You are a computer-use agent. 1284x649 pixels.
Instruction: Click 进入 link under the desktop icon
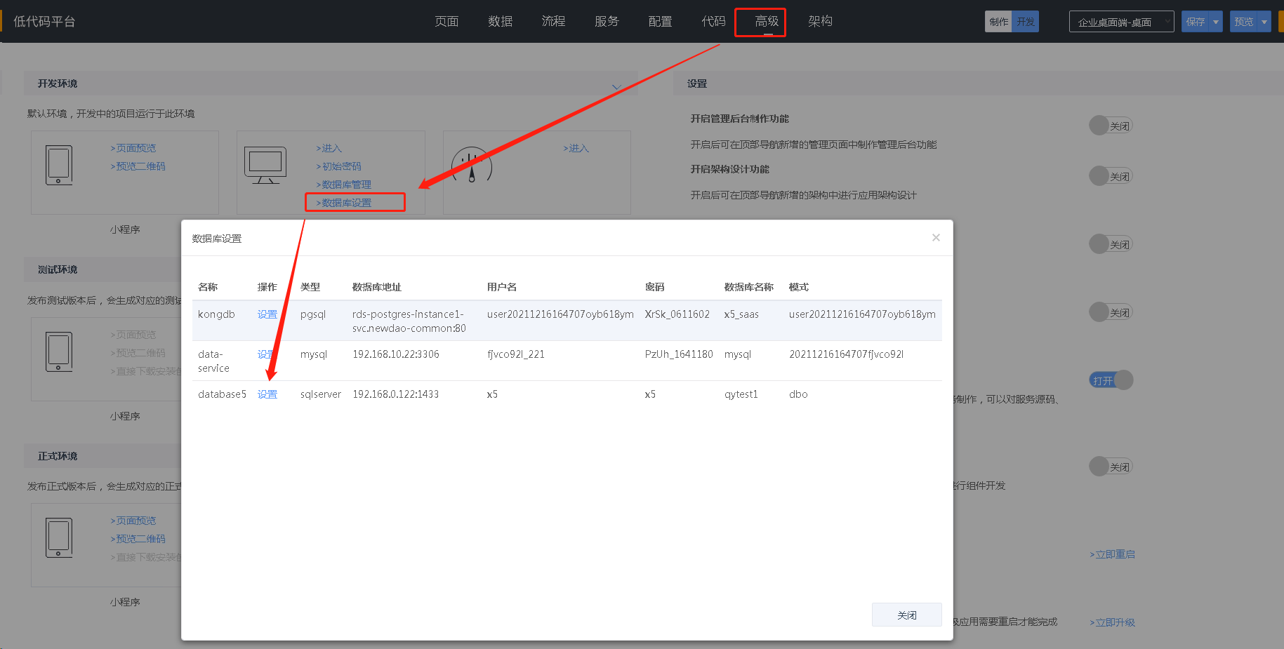click(329, 148)
